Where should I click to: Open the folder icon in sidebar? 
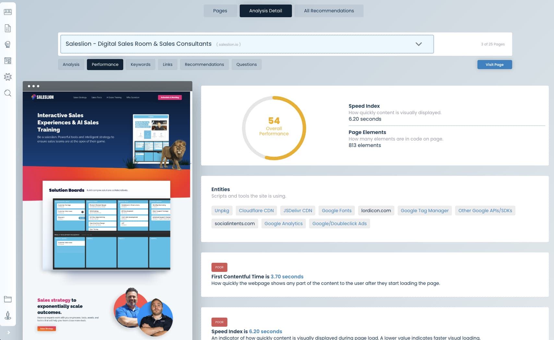click(x=8, y=299)
